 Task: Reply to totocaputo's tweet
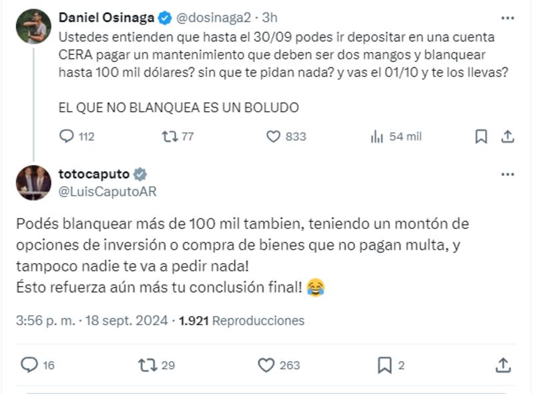tap(29, 365)
